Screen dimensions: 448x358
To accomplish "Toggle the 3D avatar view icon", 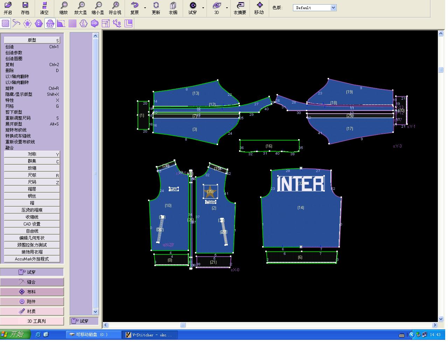I will click(x=50, y=23).
